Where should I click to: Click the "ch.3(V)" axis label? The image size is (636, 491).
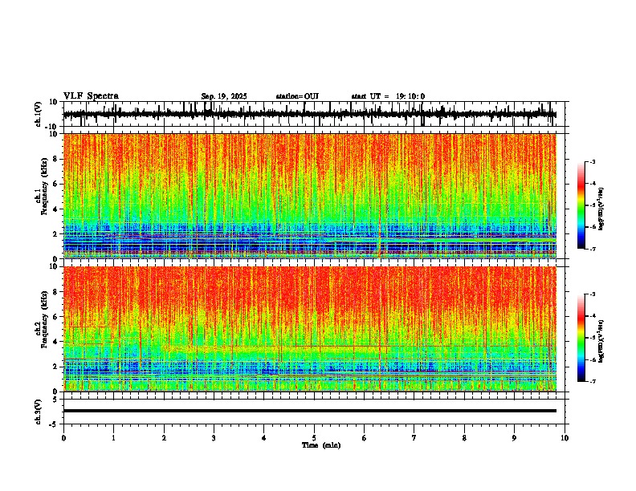(39, 412)
